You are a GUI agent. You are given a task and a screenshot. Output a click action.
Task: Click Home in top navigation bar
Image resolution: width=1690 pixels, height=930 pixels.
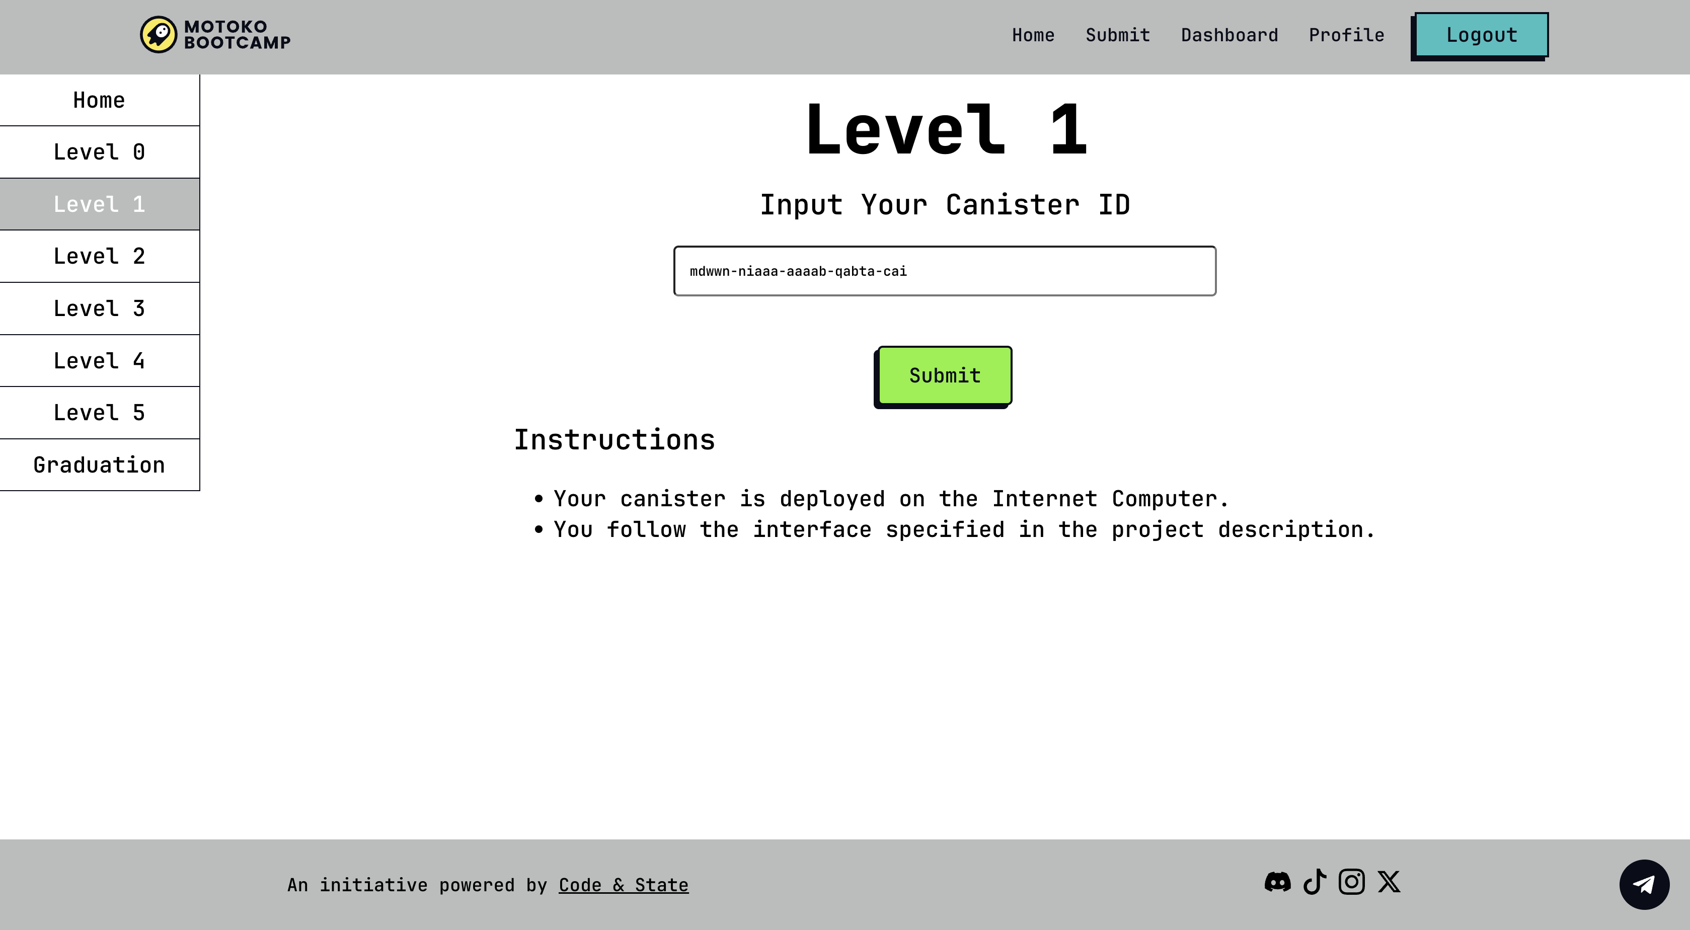coord(1033,34)
